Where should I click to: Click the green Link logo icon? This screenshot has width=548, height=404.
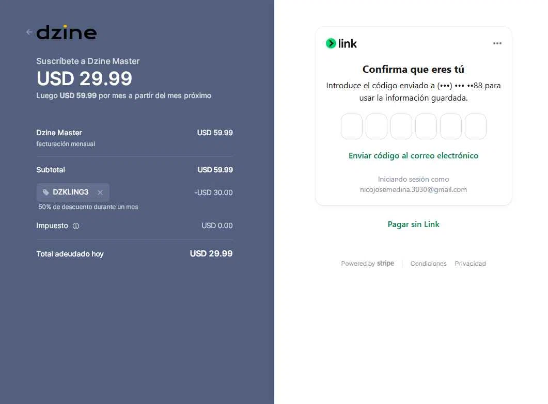tap(331, 43)
